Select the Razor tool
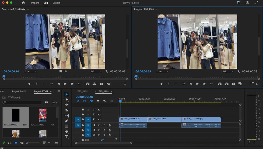This screenshot has height=149, width=263. 67,110
